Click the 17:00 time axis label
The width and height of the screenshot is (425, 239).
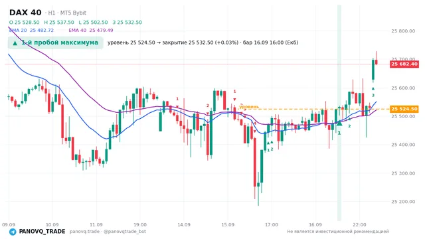pos(272,224)
